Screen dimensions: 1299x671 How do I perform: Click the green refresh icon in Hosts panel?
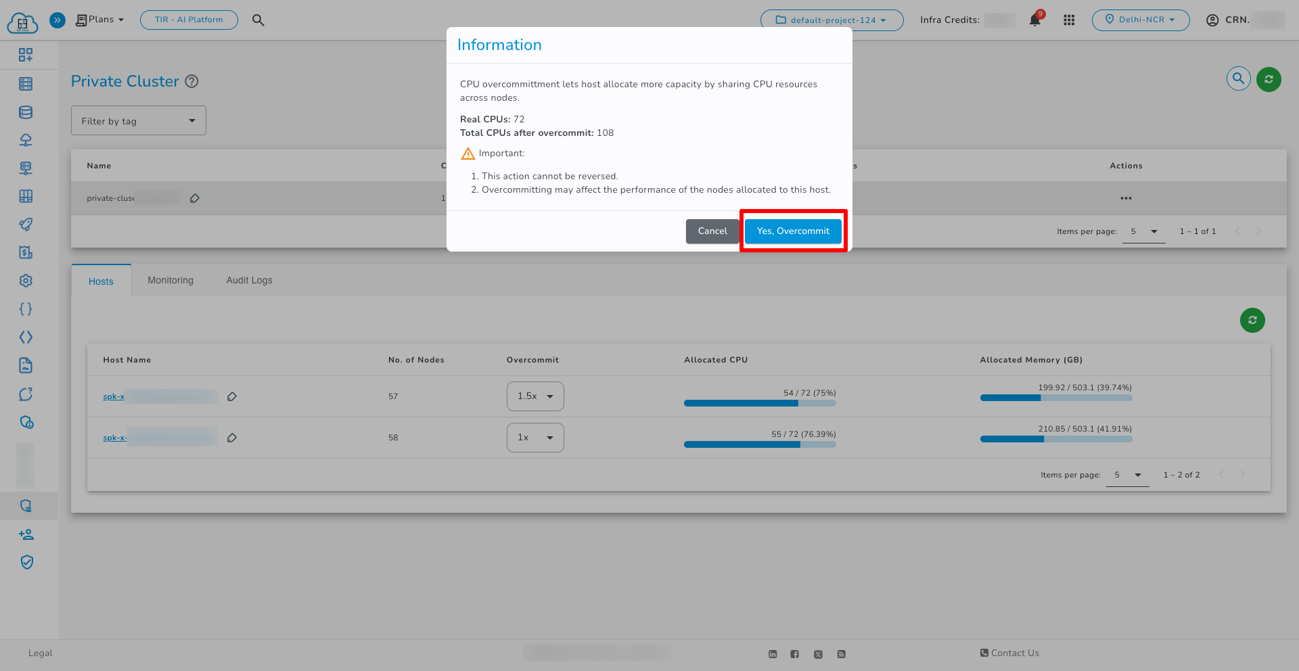tap(1252, 320)
